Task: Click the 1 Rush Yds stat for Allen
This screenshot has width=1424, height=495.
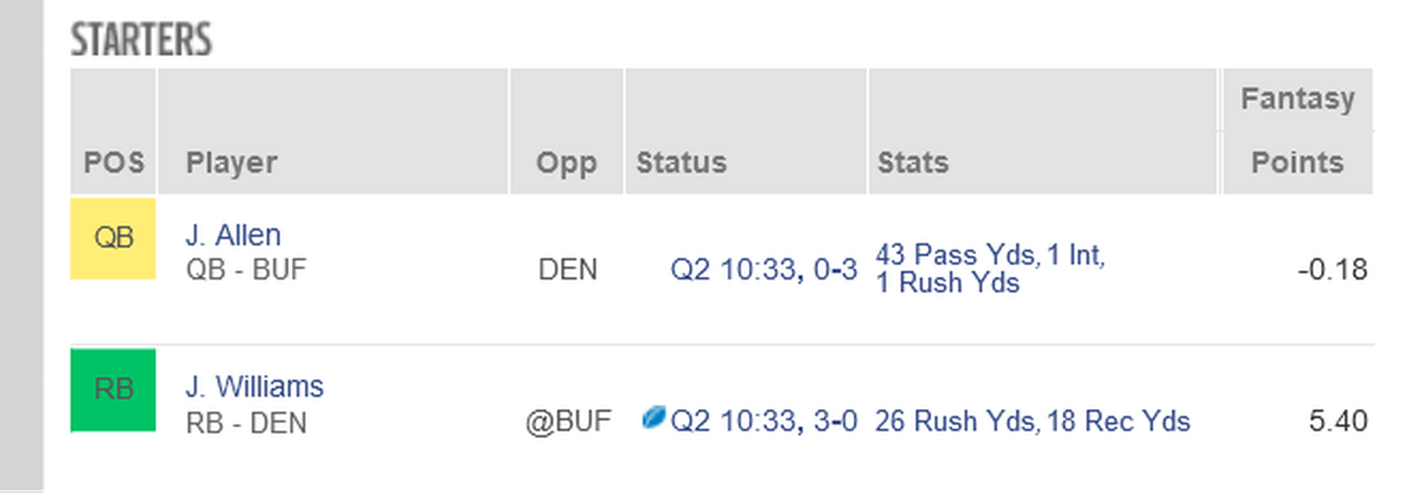Action: coord(947,283)
